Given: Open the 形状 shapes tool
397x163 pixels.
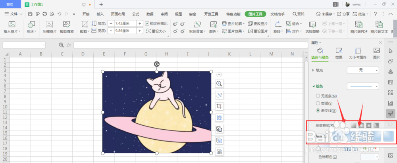Looking at the screenshot, I should (31, 28).
